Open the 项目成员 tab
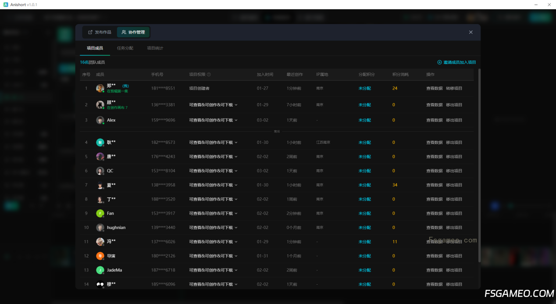This screenshot has width=556, height=304. [x=95, y=48]
